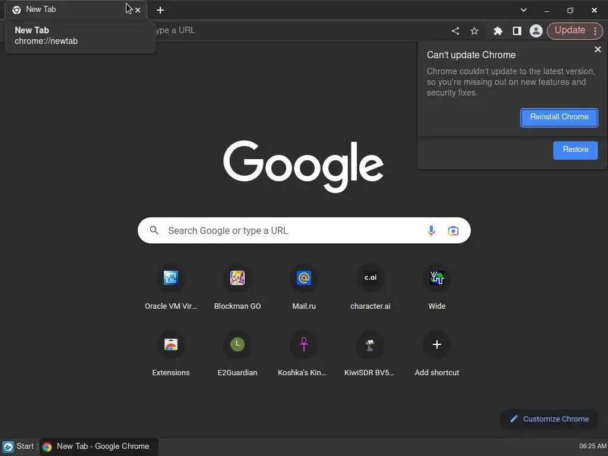Screen dimensions: 608x456
Task: Open the tab search chevron dropdown
Action: (x=524, y=10)
